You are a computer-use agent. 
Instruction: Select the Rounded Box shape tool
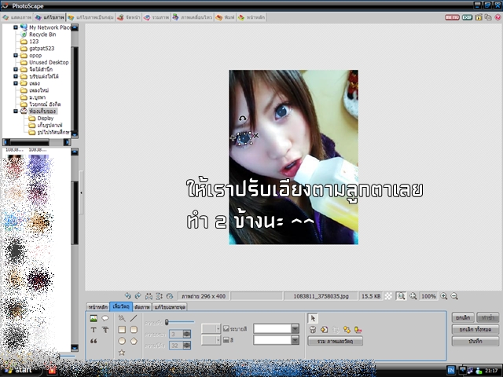(x=134, y=330)
